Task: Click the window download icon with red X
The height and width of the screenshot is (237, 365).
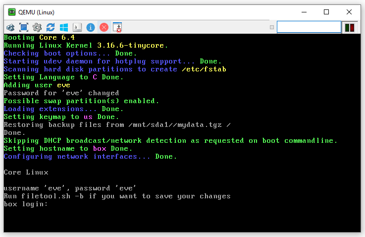Action: tap(117, 27)
